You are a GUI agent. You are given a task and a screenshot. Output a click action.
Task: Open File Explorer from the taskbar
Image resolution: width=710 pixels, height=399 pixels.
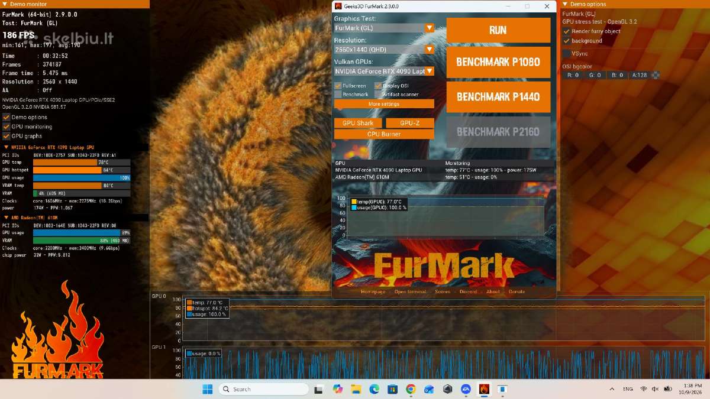point(356,389)
